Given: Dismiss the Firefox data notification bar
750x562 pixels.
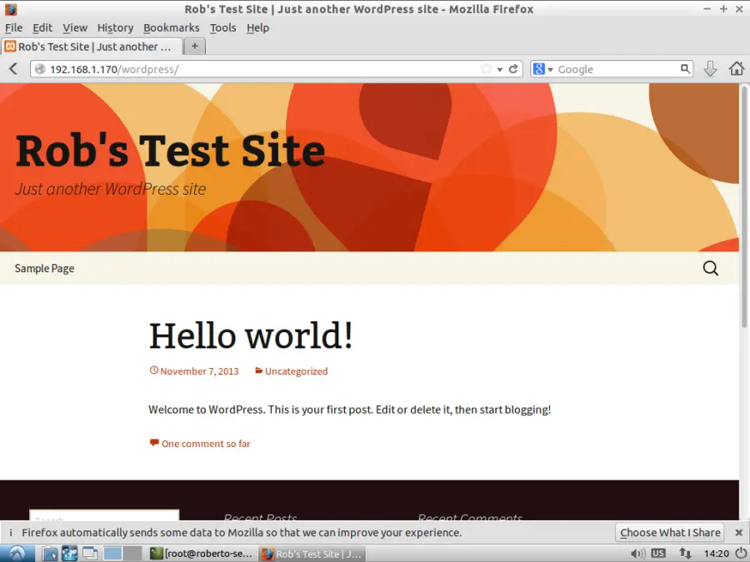Looking at the screenshot, I should point(739,532).
